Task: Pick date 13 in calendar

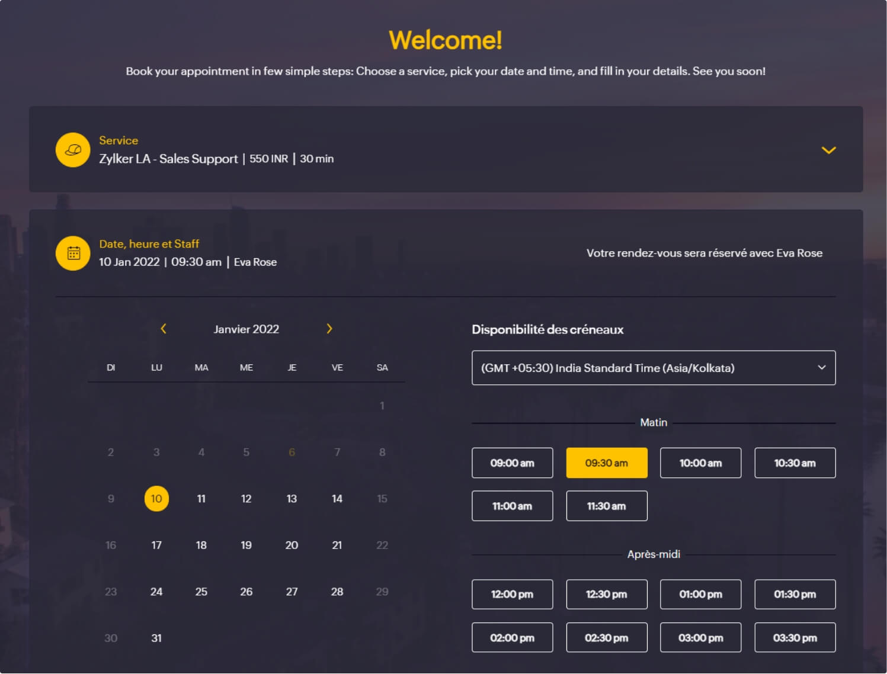Action: (x=292, y=499)
